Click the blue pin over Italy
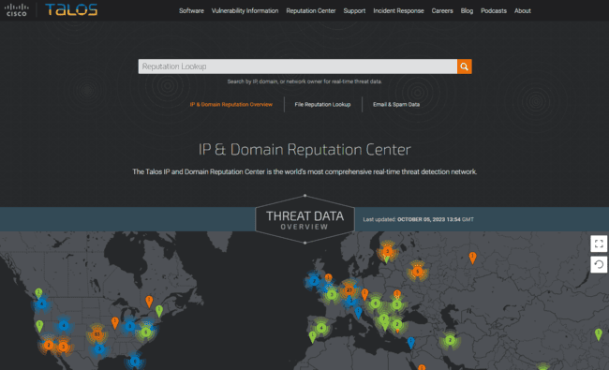 [x=358, y=312]
